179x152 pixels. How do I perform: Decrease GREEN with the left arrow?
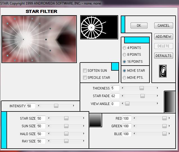pyautogui.click(x=134, y=126)
